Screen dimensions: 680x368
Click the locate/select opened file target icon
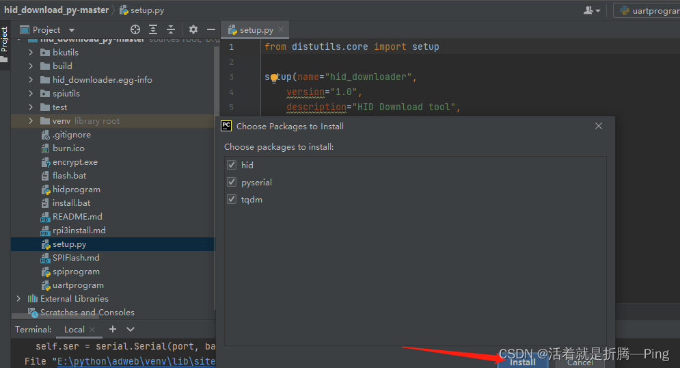click(135, 29)
